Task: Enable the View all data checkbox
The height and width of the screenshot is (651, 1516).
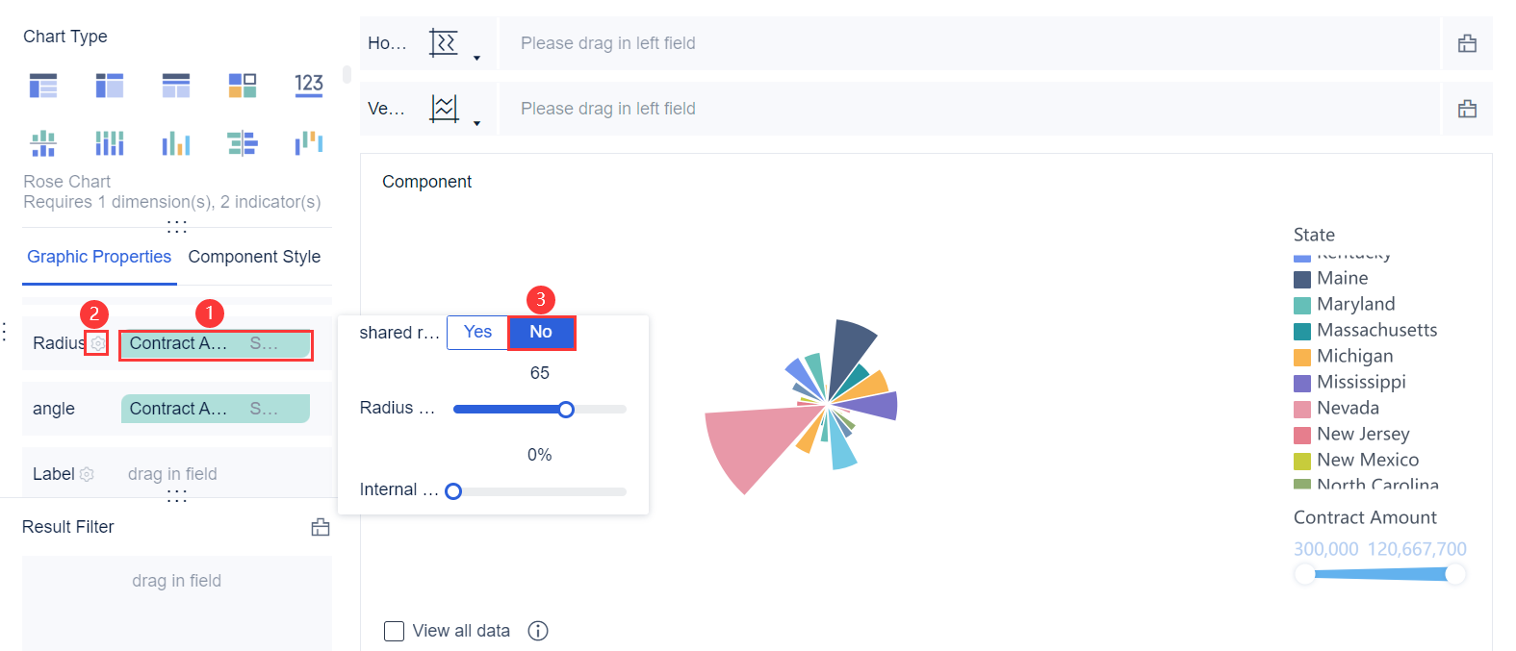Action: coord(394,631)
